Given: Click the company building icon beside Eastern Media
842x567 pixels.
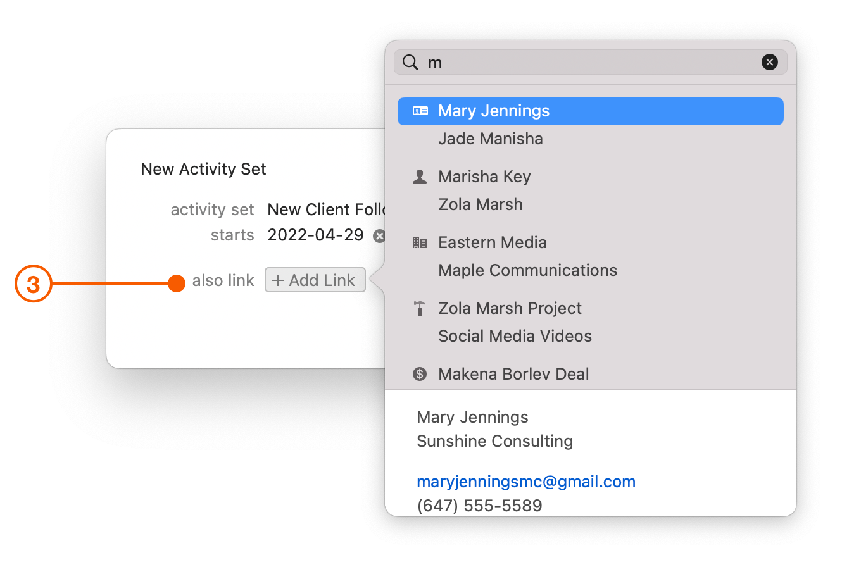Looking at the screenshot, I should 419,242.
